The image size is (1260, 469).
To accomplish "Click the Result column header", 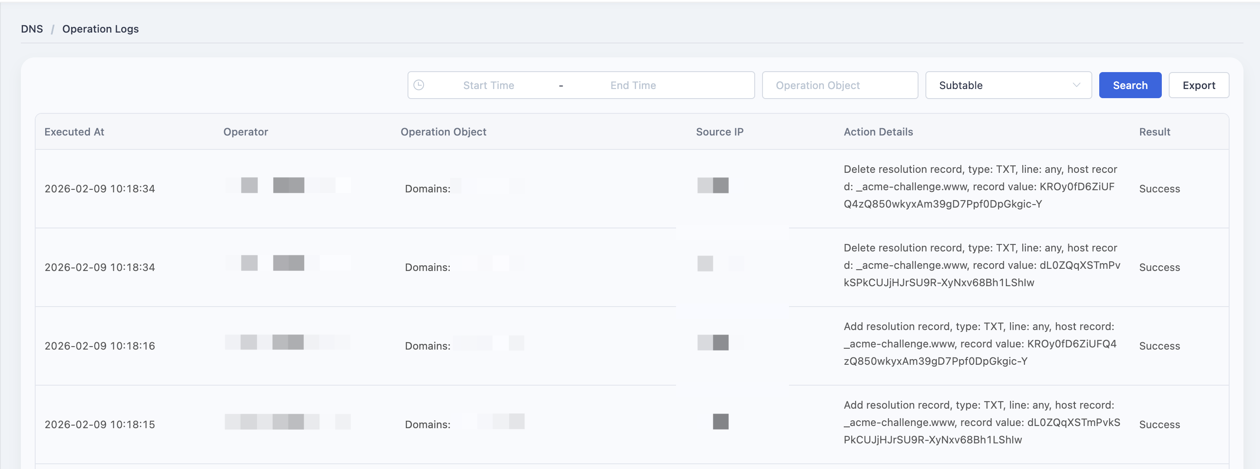I will tap(1154, 132).
